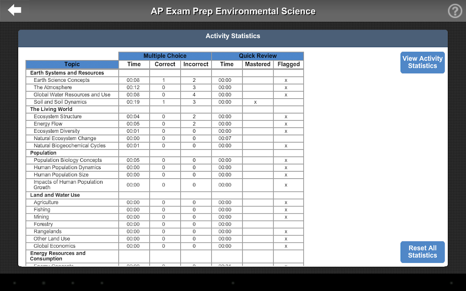Click the View Activity Statistics button
This screenshot has width=466, height=291.
coord(422,62)
